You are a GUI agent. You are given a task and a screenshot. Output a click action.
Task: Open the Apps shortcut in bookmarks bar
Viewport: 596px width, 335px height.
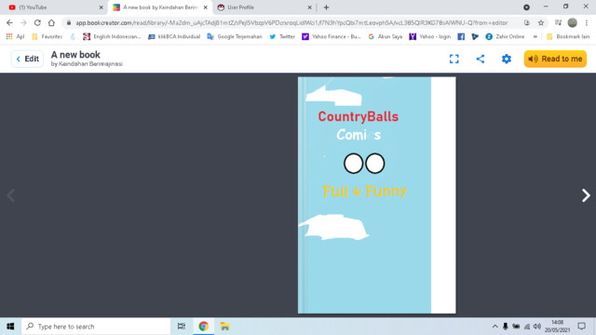[x=15, y=36]
